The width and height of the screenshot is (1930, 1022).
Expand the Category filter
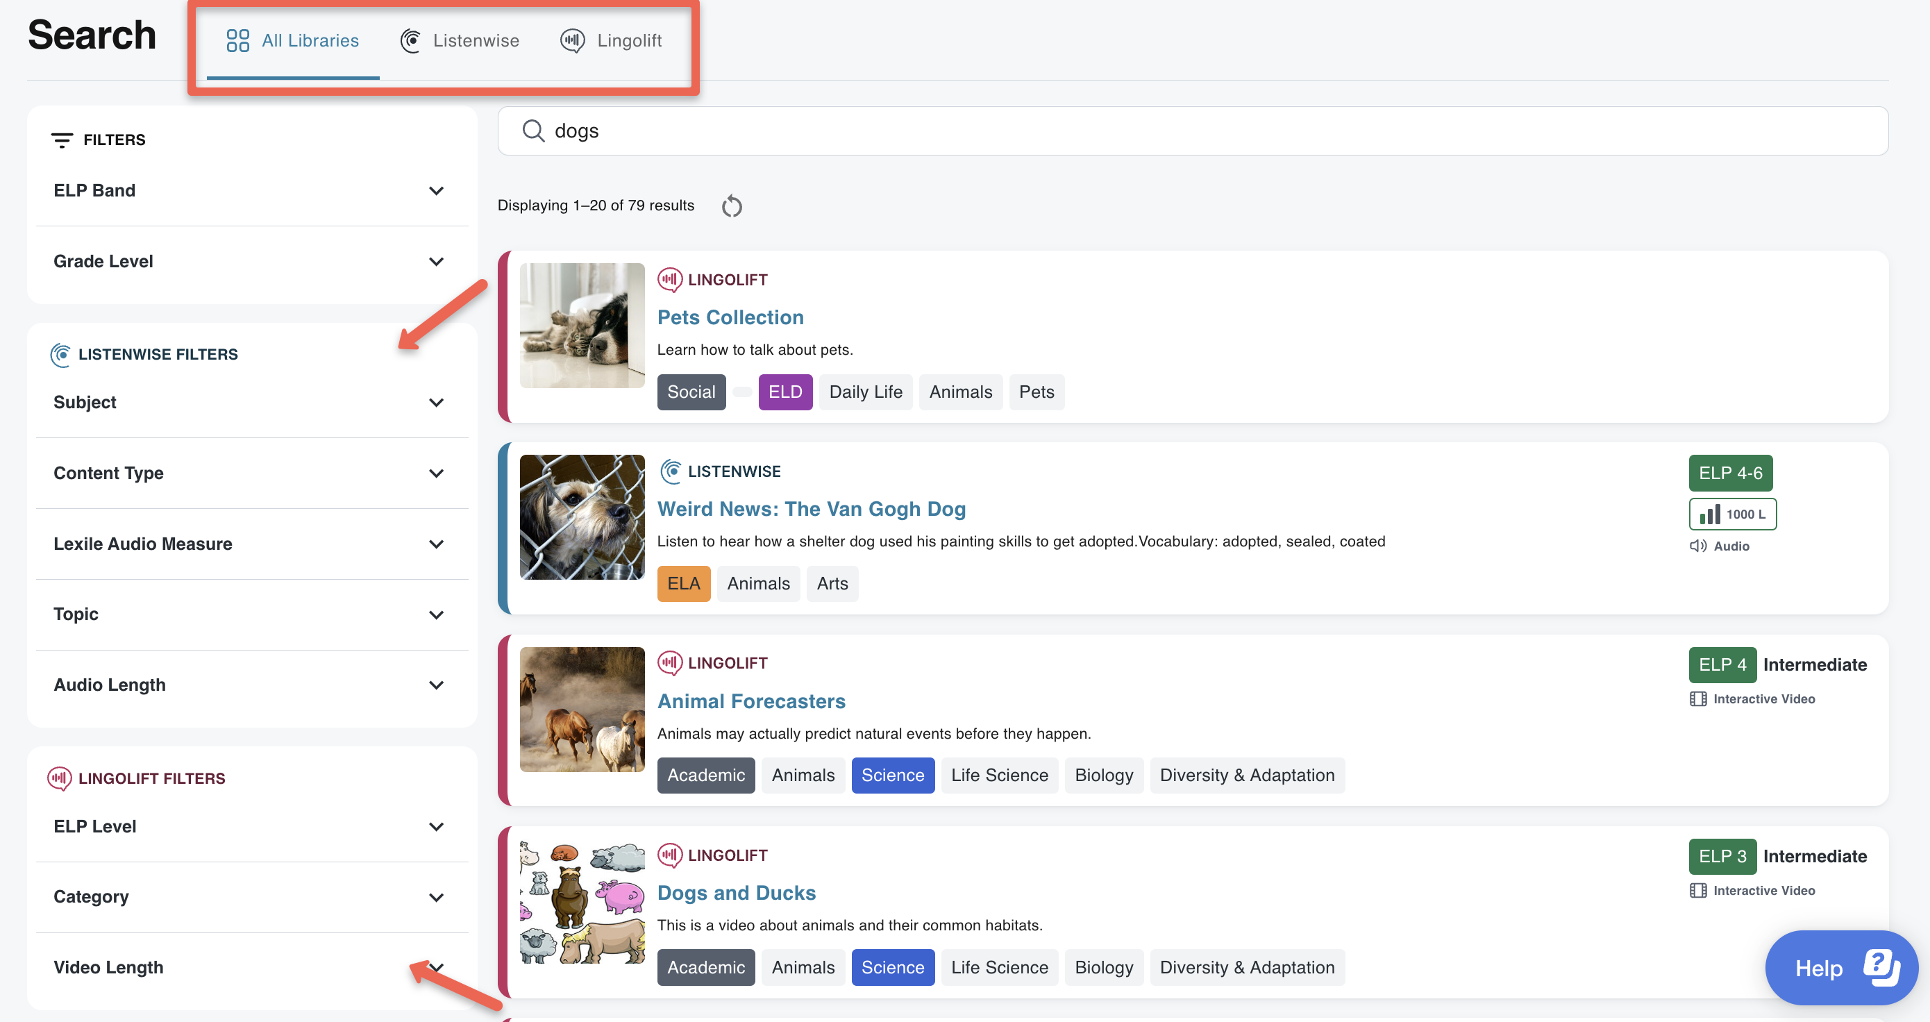252,897
